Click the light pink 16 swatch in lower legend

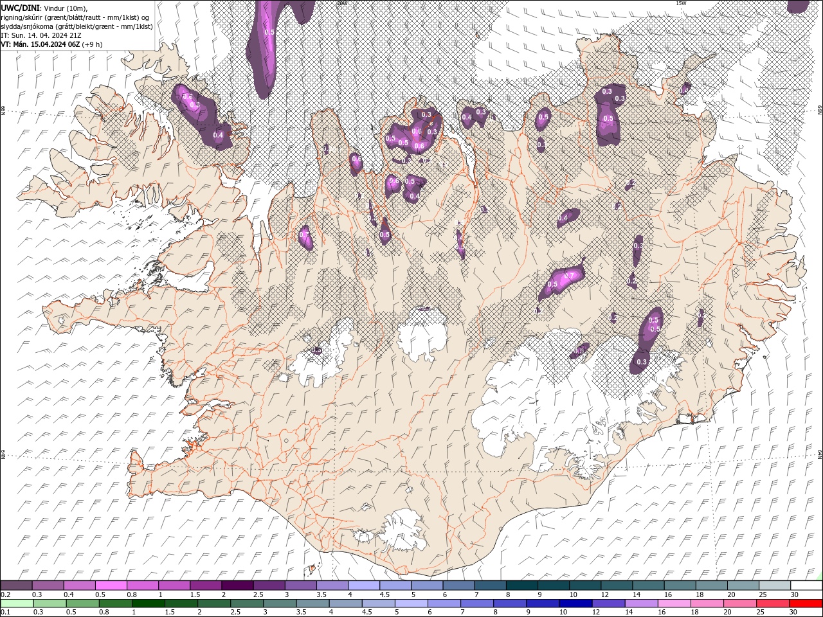click(674, 604)
